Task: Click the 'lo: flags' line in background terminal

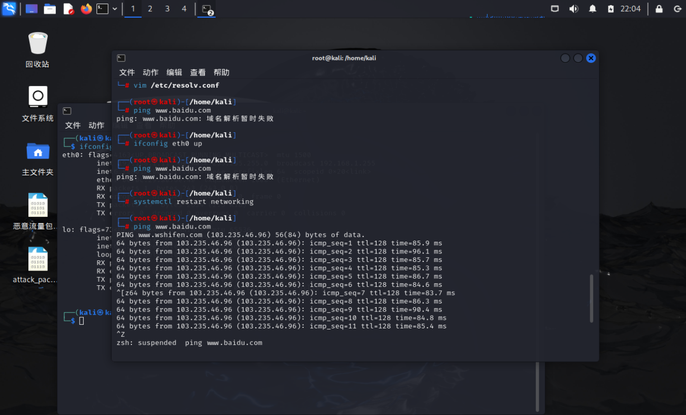Action: click(87, 230)
